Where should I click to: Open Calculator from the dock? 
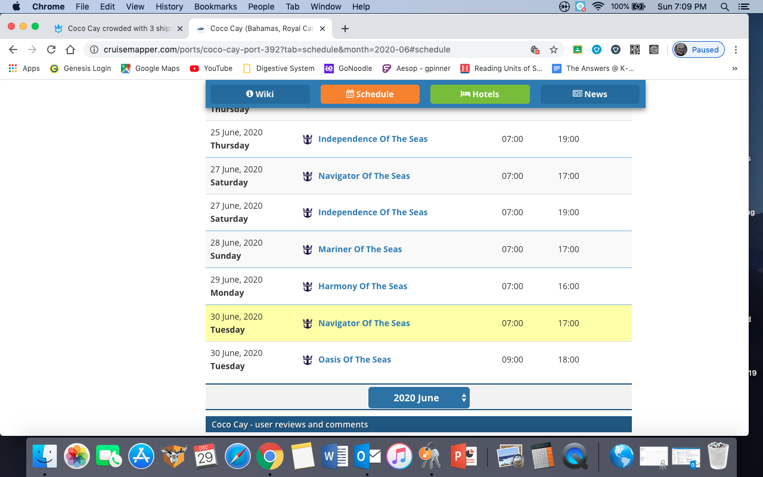click(x=542, y=457)
